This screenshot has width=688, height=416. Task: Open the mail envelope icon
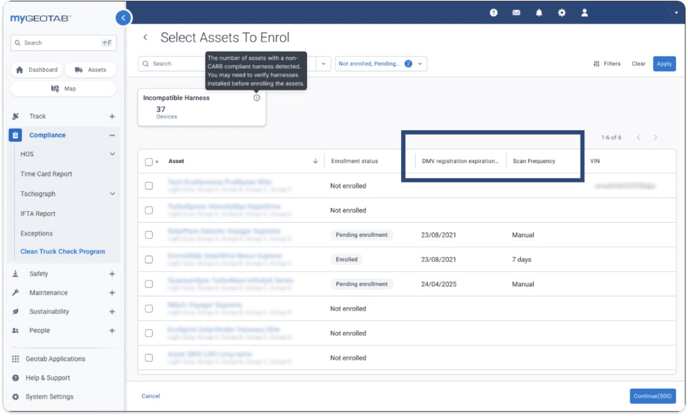click(x=516, y=12)
